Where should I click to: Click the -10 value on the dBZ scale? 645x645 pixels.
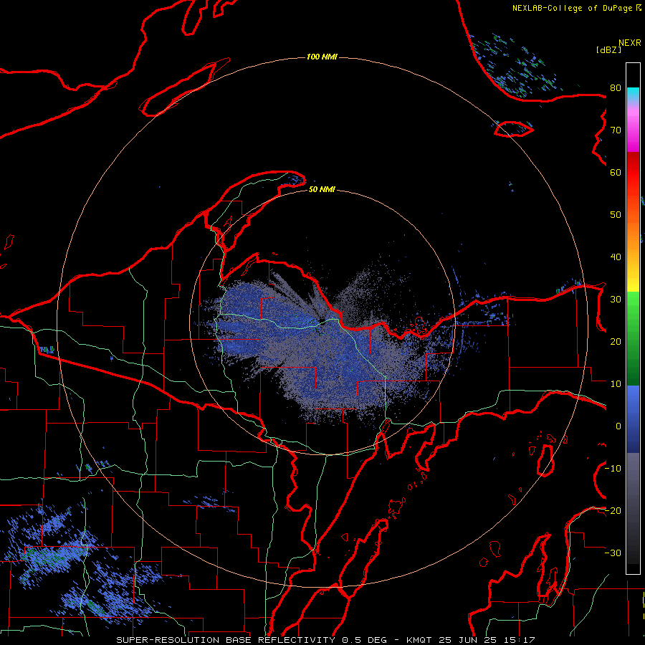613,469
